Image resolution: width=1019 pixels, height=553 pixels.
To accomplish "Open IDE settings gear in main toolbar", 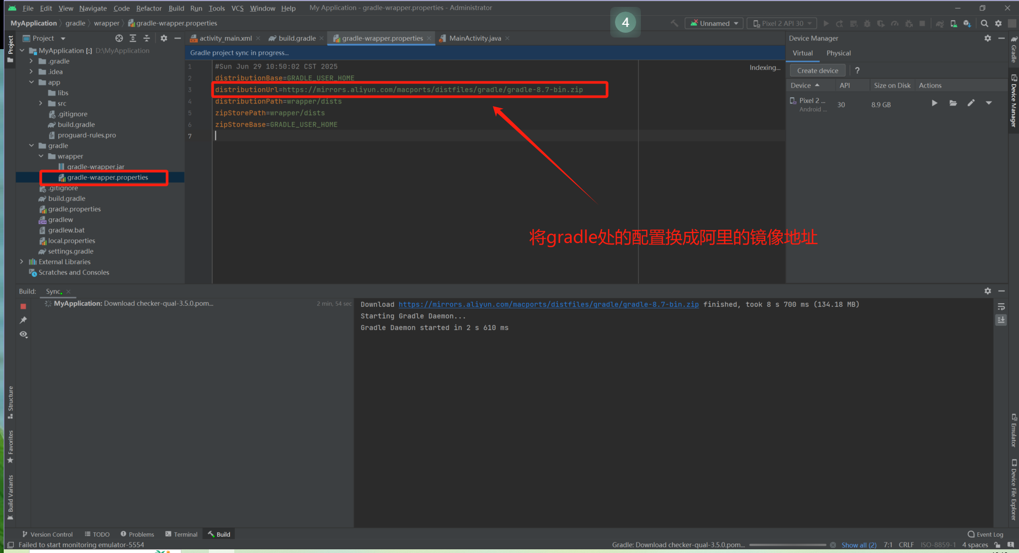I will [998, 23].
